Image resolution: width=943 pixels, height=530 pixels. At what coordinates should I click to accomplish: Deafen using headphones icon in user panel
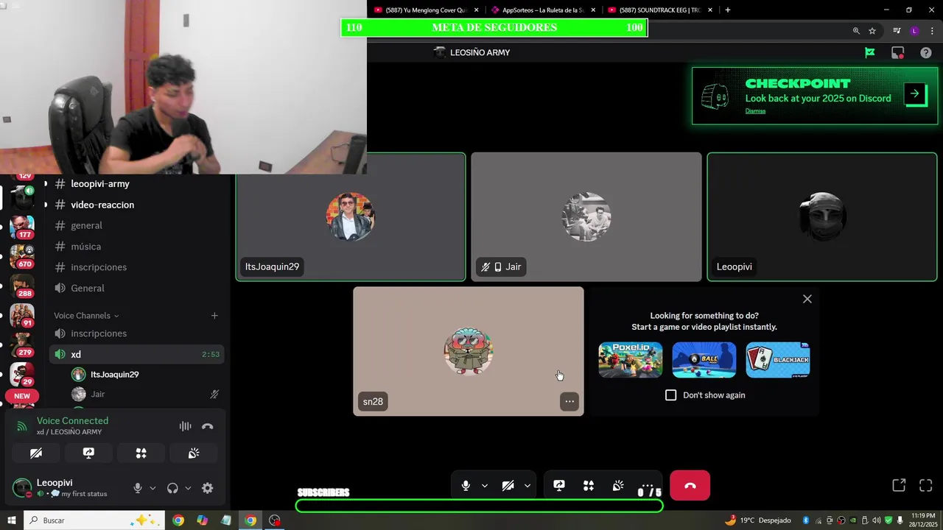pyautogui.click(x=172, y=488)
